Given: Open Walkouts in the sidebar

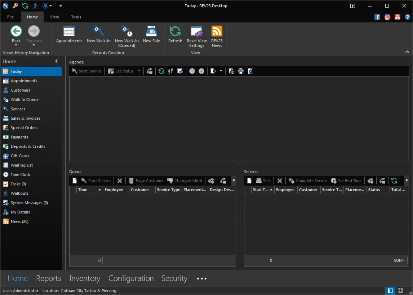Looking at the screenshot, I should coord(31,193).
